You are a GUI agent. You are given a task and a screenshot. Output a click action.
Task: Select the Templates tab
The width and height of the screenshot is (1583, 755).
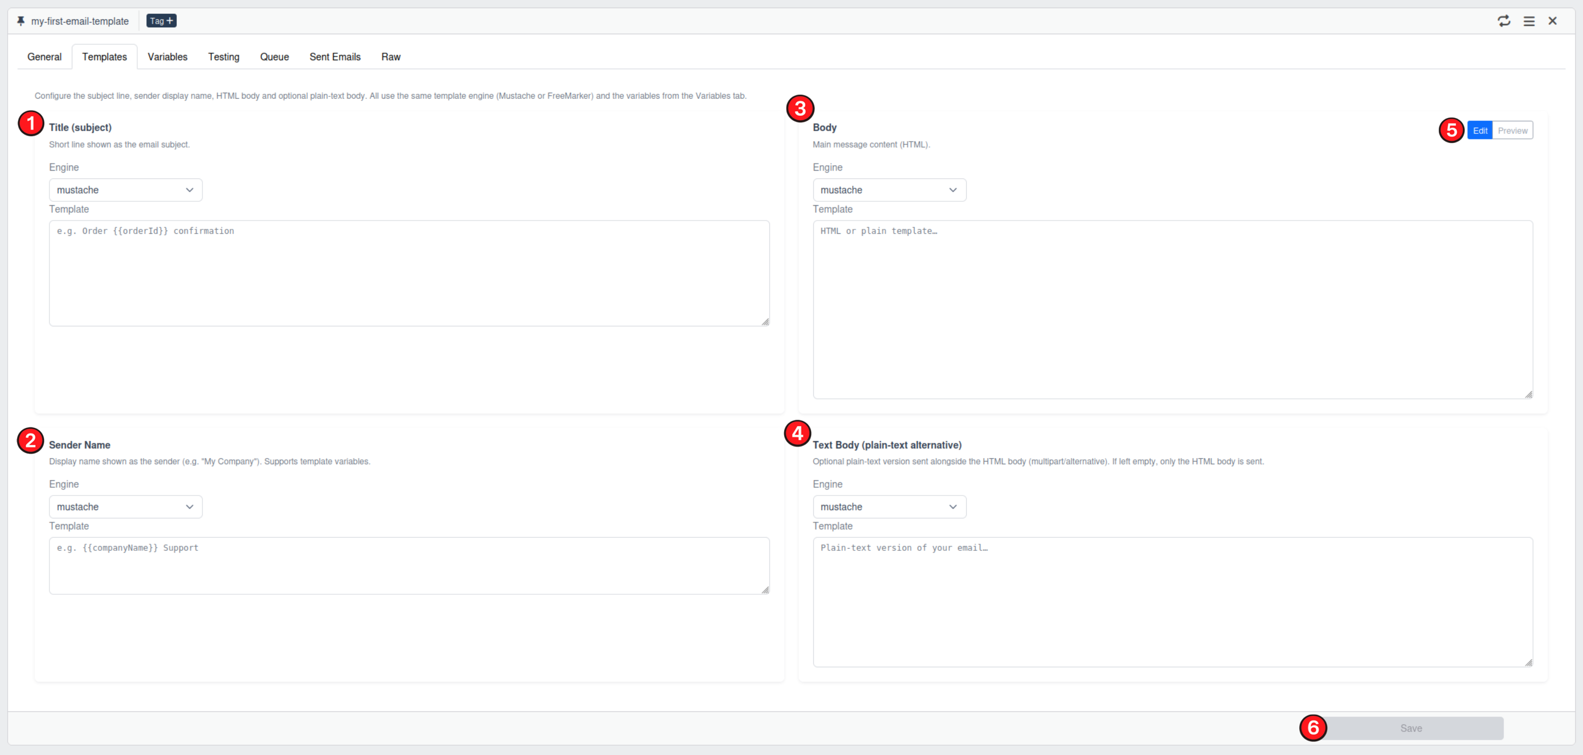(x=104, y=57)
